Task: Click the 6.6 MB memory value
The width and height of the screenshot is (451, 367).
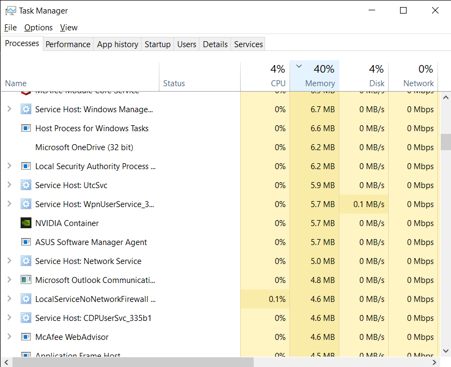Action: [323, 128]
